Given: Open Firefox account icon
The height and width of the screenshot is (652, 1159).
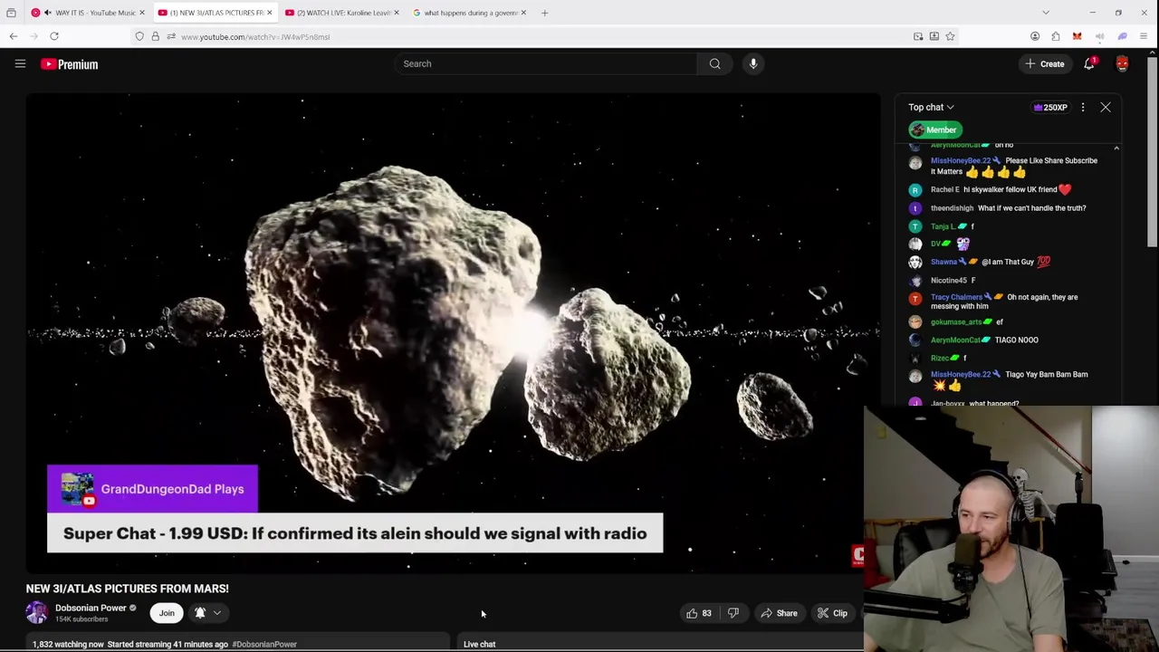Looking at the screenshot, I should tap(1035, 36).
